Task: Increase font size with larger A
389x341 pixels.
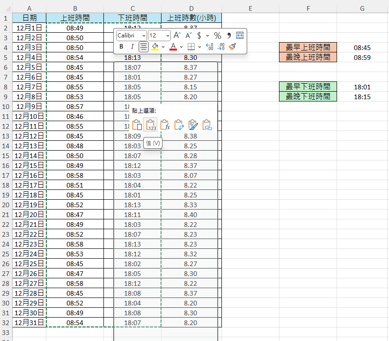Action: coord(177,36)
